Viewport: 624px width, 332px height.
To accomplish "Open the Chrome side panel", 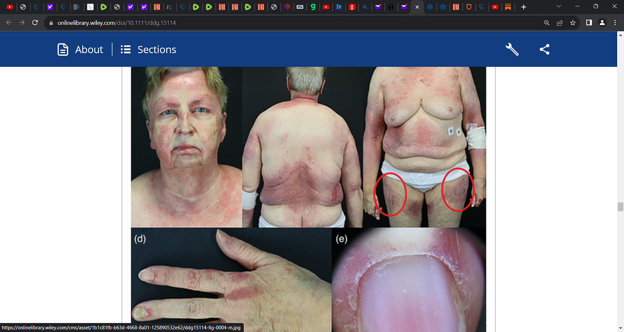I will tap(589, 23).
